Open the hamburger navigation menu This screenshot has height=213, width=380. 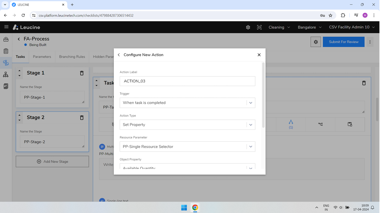[6, 27]
